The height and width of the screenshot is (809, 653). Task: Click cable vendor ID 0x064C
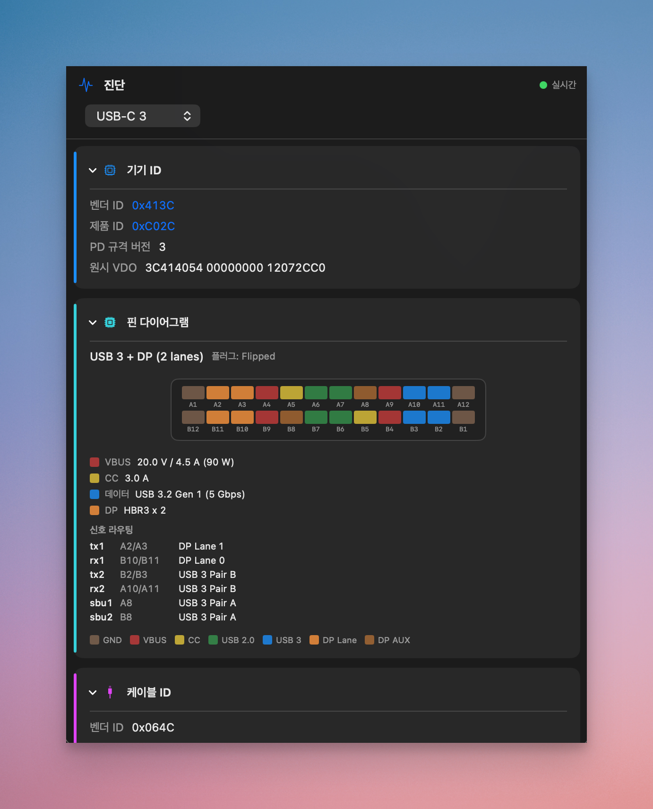point(153,728)
